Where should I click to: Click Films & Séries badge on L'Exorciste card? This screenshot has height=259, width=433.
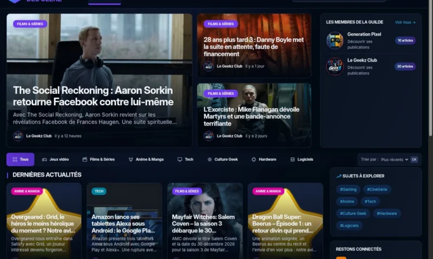(221, 93)
